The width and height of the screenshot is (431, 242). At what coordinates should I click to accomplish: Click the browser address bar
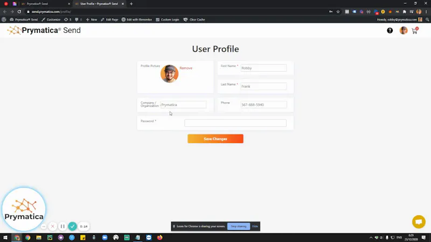[176, 12]
